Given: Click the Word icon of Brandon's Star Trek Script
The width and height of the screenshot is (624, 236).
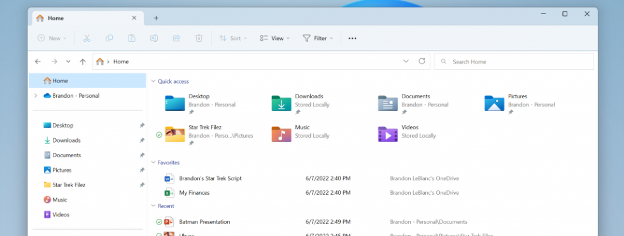Looking at the screenshot, I should click(169, 178).
